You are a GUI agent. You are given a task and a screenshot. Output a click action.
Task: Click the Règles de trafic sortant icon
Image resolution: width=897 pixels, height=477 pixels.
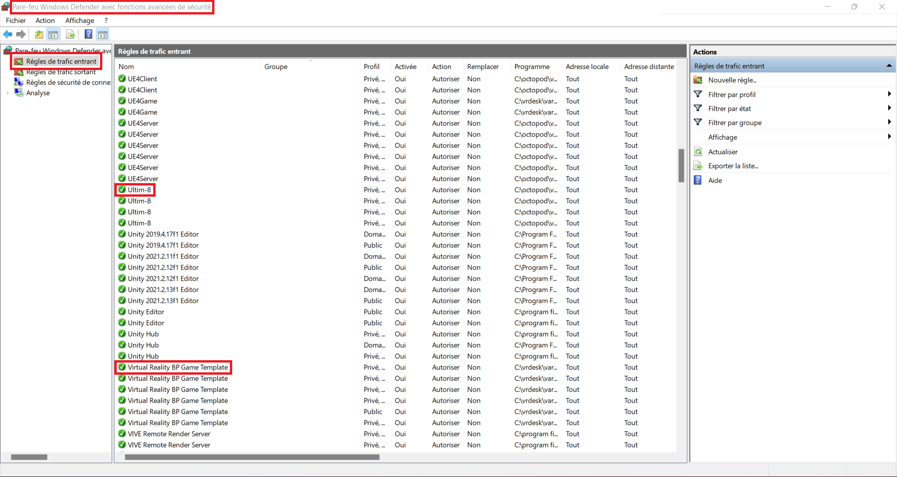coord(19,72)
